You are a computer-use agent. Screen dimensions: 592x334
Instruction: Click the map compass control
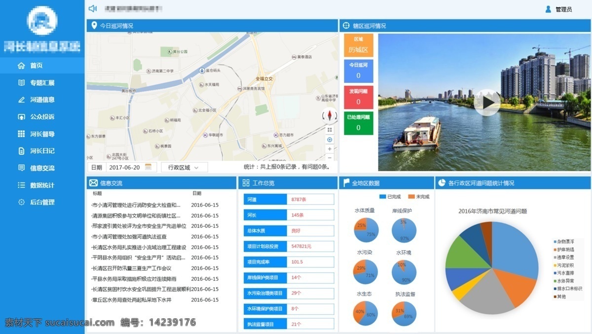330,115
